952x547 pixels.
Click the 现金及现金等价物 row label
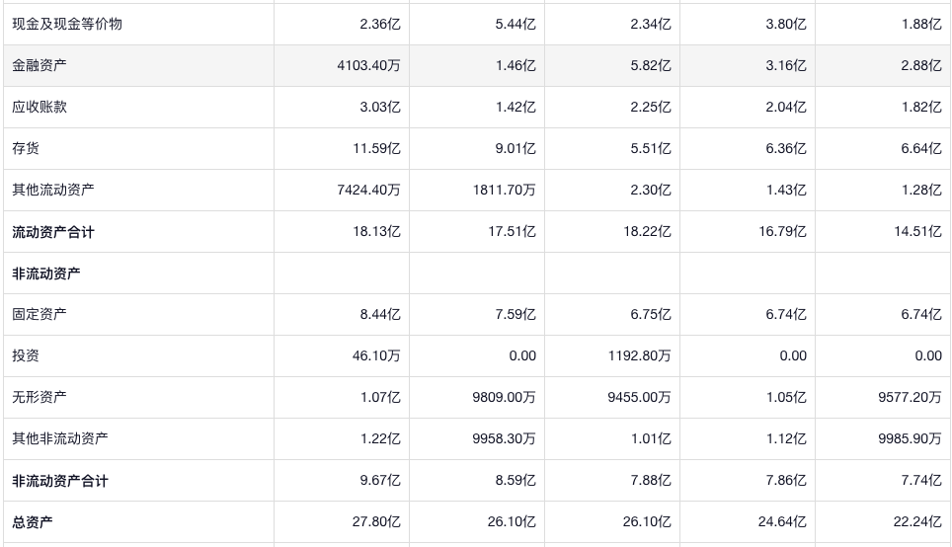[67, 24]
